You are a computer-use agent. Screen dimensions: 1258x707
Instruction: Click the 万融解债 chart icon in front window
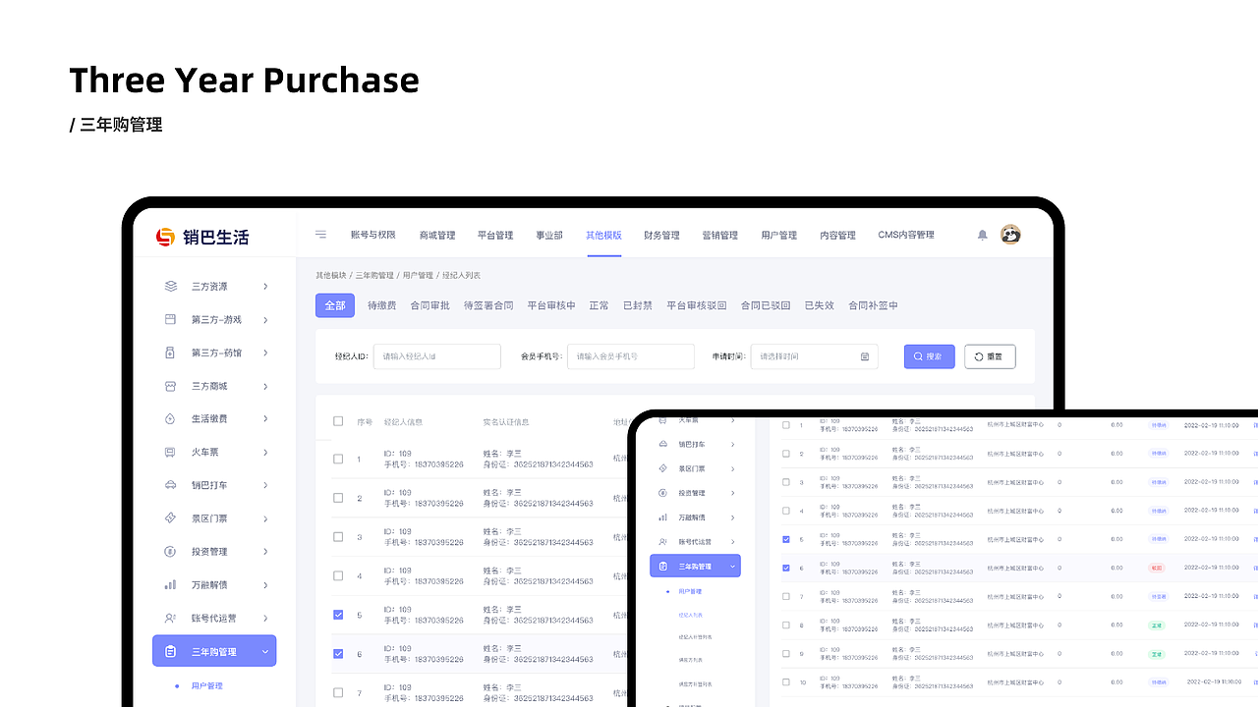pos(663,517)
